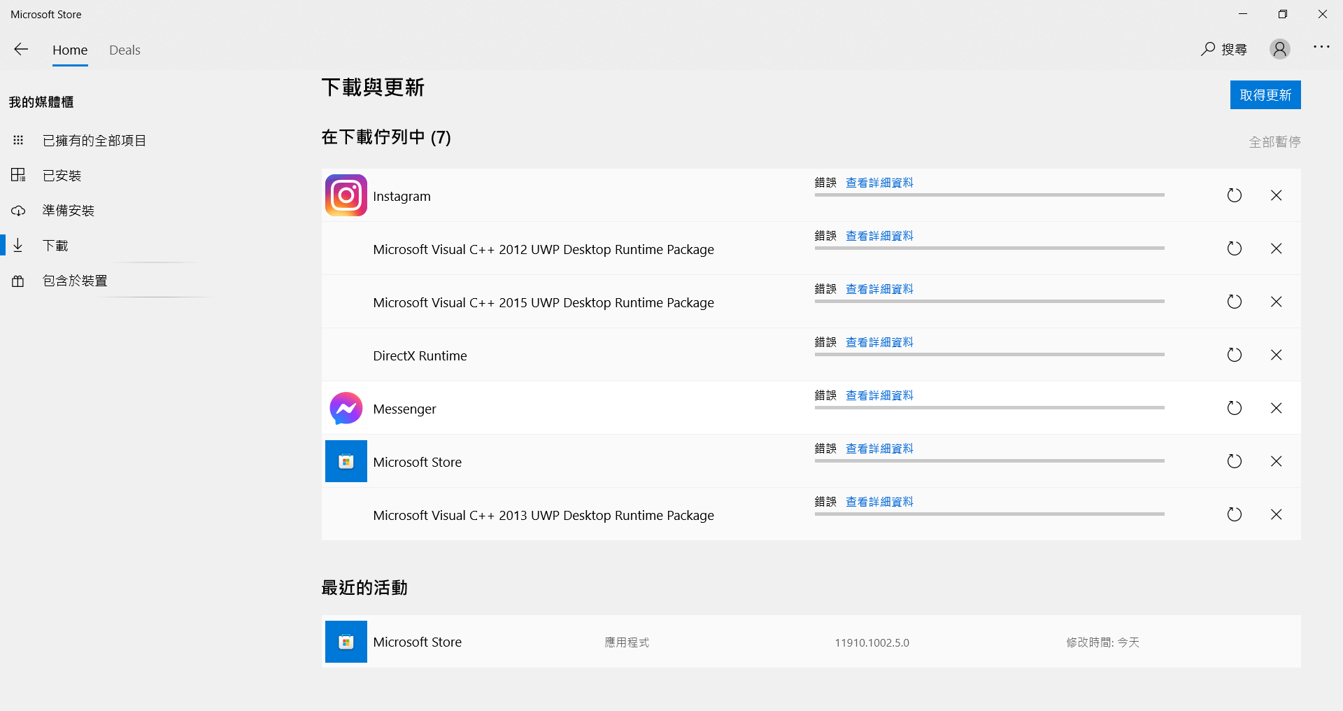This screenshot has height=711, width=1343.
Task: Click the Microsoft Store icon in the download queue
Action: point(346,461)
